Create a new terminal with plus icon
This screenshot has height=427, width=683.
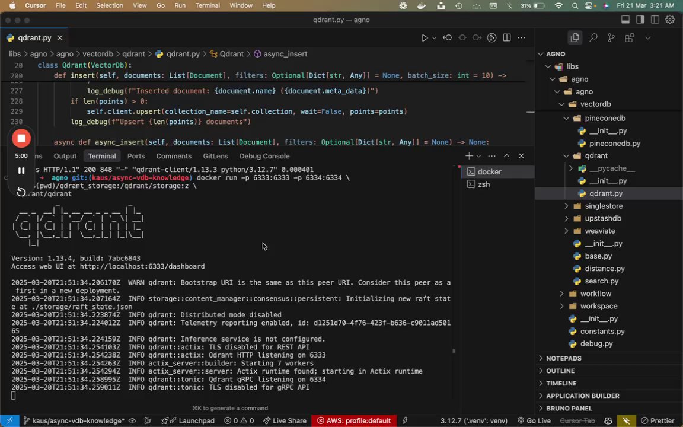pos(469,156)
